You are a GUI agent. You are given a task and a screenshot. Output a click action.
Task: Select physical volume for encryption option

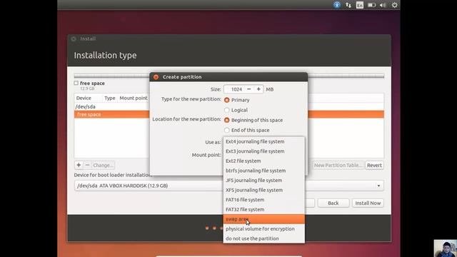click(x=263, y=228)
